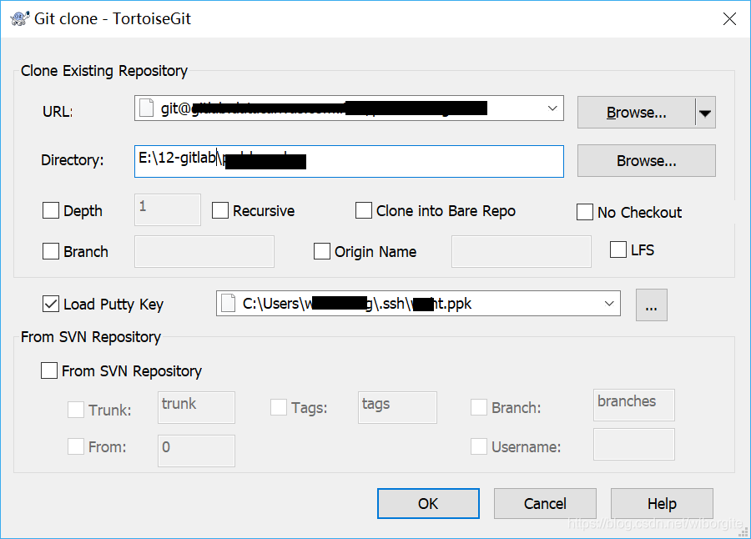Screen dimensions: 751x539
Task: Click the Tags field showing tags
Action: (397, 407)
